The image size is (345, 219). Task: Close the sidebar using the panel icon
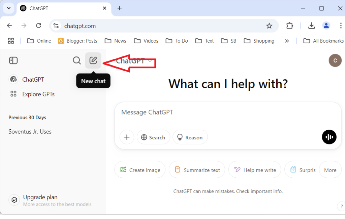[13, 60]
